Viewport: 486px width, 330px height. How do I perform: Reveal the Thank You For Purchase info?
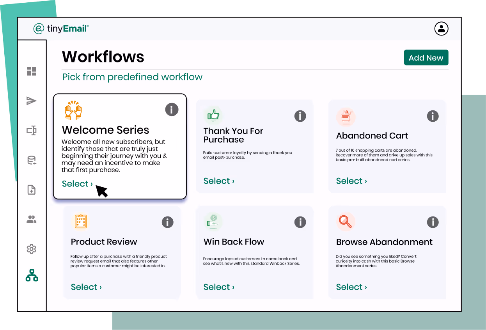click(300, 116)
